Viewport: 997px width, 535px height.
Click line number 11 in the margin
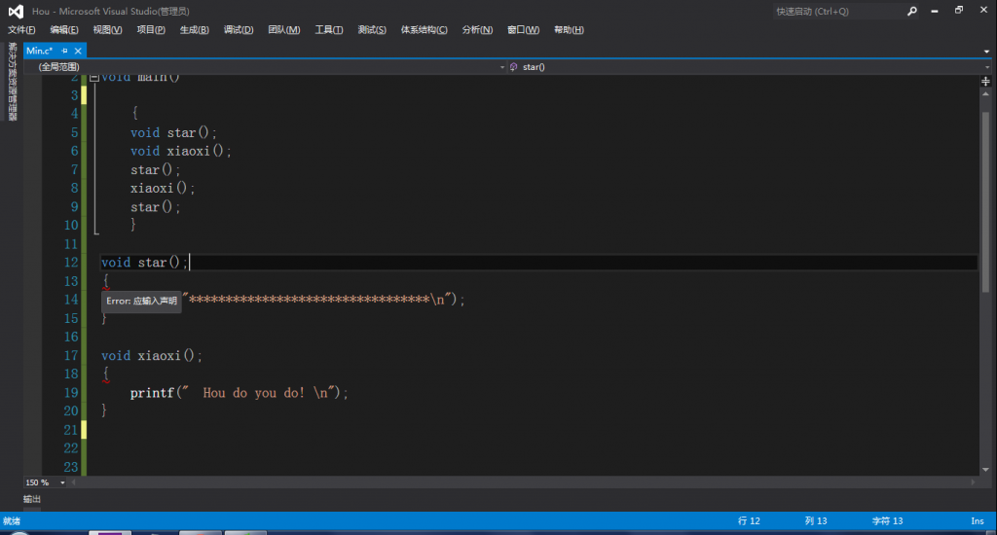tap(70, 244)
